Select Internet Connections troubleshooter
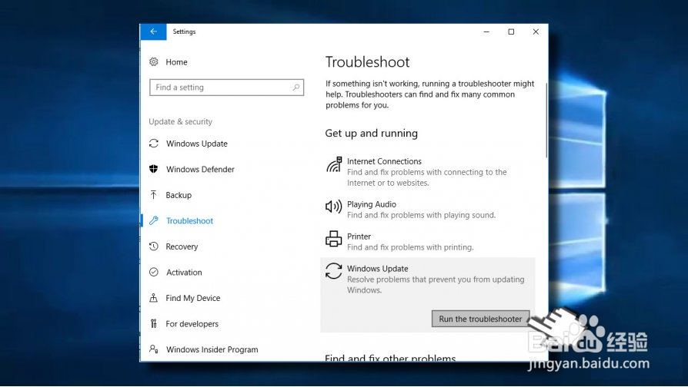688x387 pixels. [x=384, y=161]
